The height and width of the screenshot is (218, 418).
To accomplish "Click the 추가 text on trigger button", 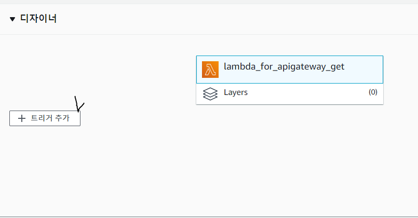I will click(62, 118).
